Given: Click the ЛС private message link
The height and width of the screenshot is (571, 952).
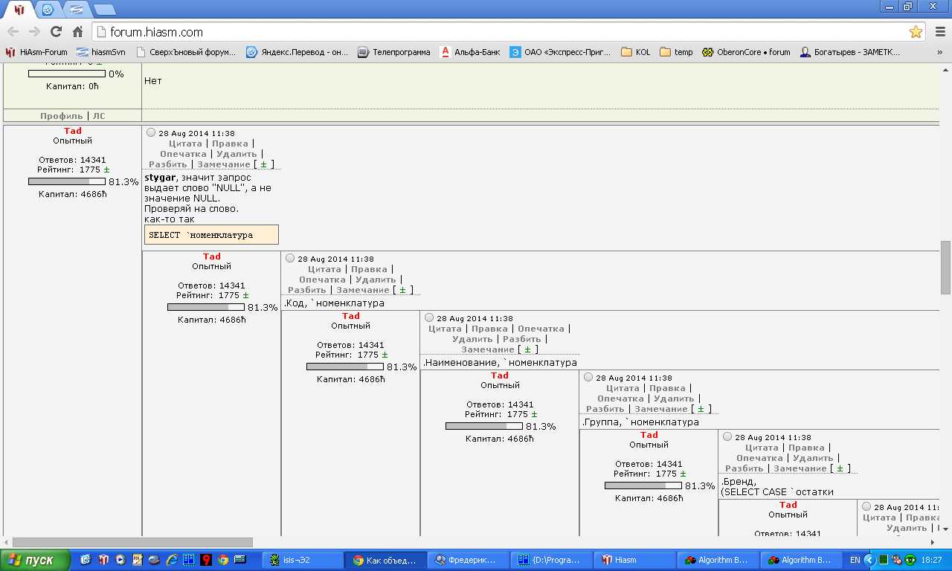Looking at the screenshot, I should [x=99, y=116].
